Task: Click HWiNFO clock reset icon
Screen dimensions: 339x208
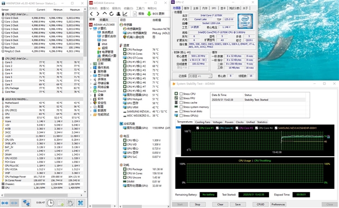Action: [x=51, y=203]
